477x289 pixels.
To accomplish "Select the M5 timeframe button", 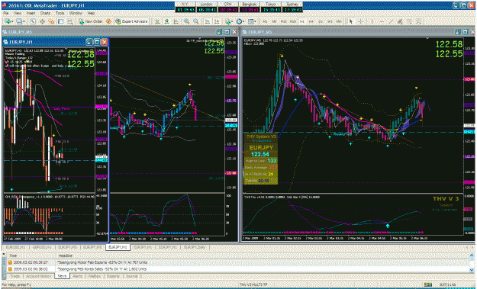I will (275, 21).
